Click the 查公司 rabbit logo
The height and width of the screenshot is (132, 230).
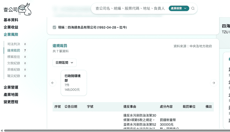coord(17,9)
